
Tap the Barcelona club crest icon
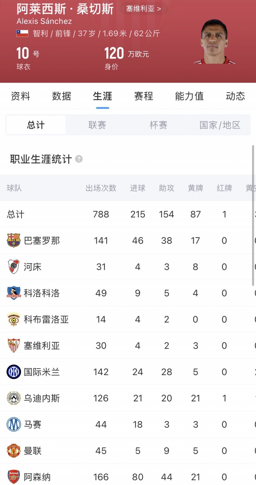click(14, 241)
